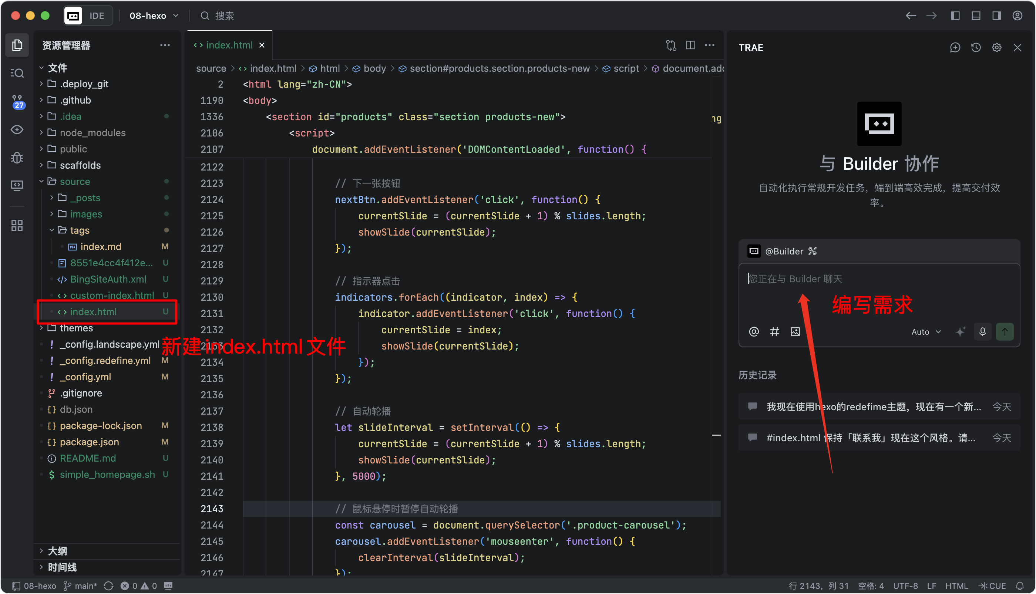The width and height of the screenshot is (1036, 594).
Task: Toggle the right sidebar layout button
Action: pyautogui.click(x=996, y=16)
